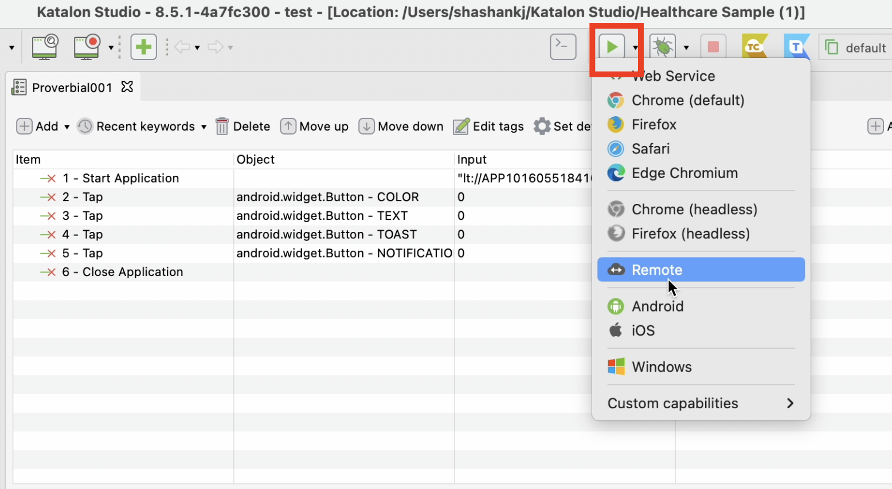Click the blue TestOps T icon
This screenshot has height=489, width=892.
click(x=796, y=47)
